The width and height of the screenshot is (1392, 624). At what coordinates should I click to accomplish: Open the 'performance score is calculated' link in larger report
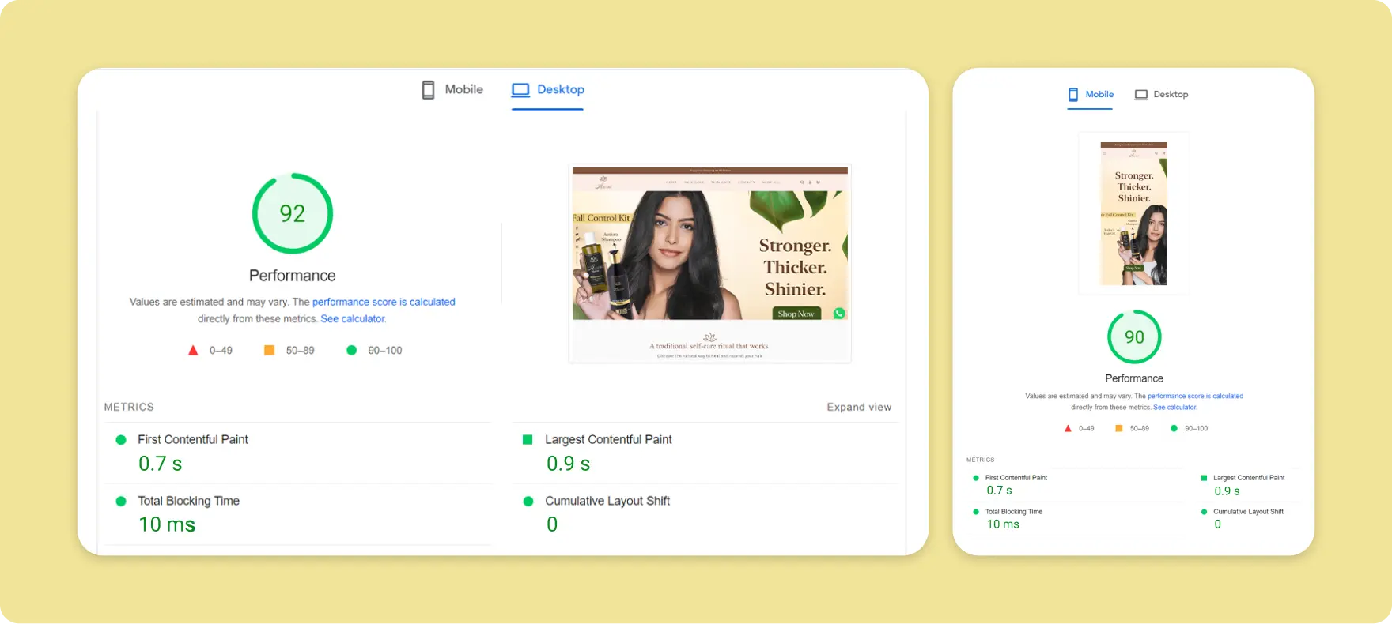pyautogui.click(x=384, y=302)
